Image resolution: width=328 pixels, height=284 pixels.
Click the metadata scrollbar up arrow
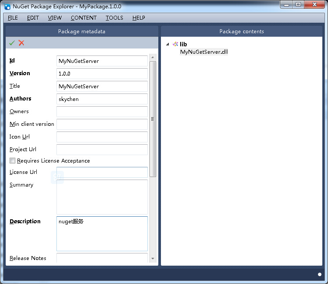[153, 57]
